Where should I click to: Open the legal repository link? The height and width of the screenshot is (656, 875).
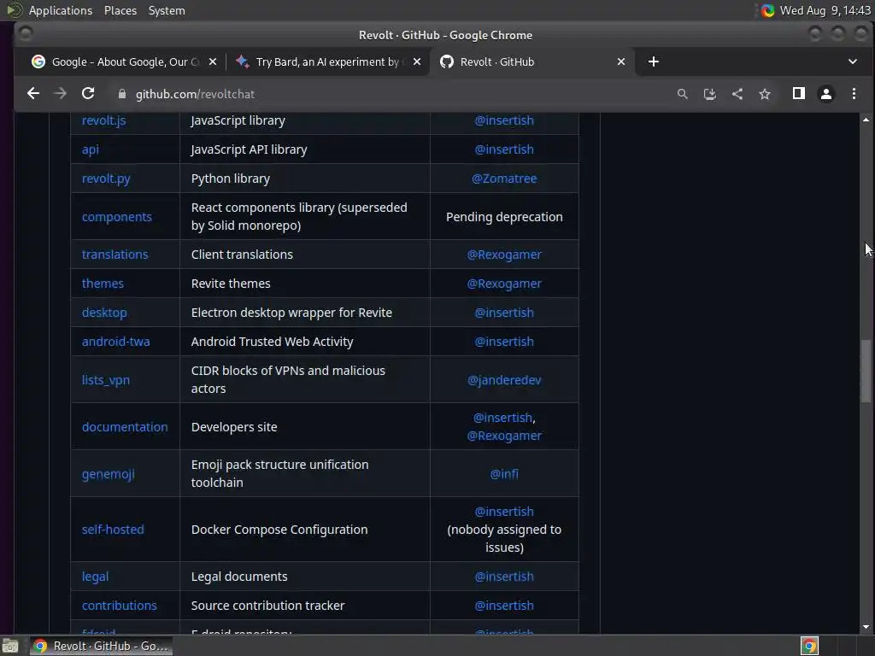point(96,577)
